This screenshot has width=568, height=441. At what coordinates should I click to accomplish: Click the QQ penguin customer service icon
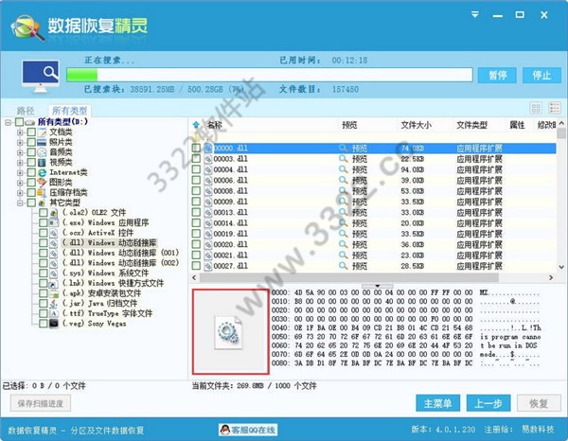click(x=225, y=430)
